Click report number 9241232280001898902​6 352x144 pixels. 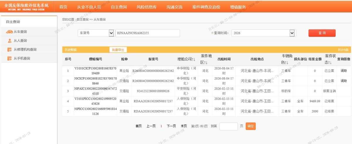[x=153, y=91]
